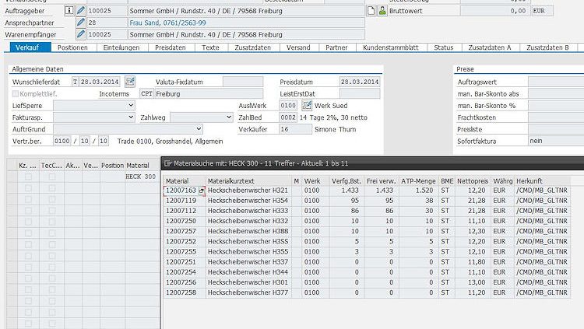
Task: Follow the Frau Sand contact link
Action: (167, 23)
